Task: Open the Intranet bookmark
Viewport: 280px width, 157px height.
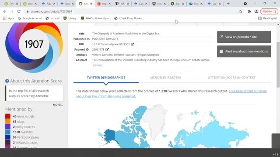Action: [52, 18]
